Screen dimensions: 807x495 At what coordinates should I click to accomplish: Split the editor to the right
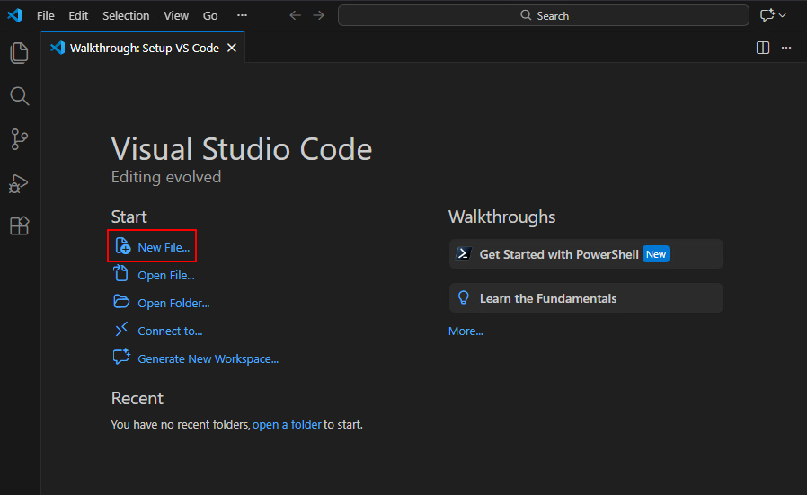[763, 48]
